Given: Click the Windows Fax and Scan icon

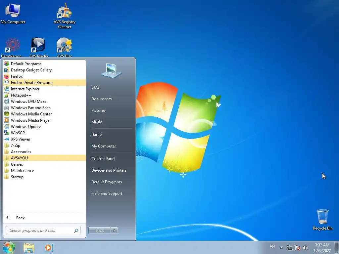Looking at the screenshot, I should pos(7,107).
